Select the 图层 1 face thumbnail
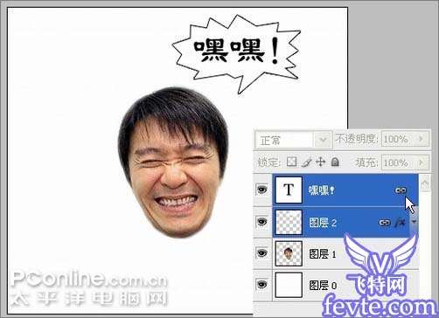Screen dimensions: 439x318 (x=289, y=253)
